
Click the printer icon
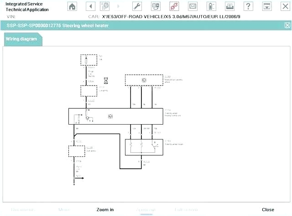click(x=229, y=6)
